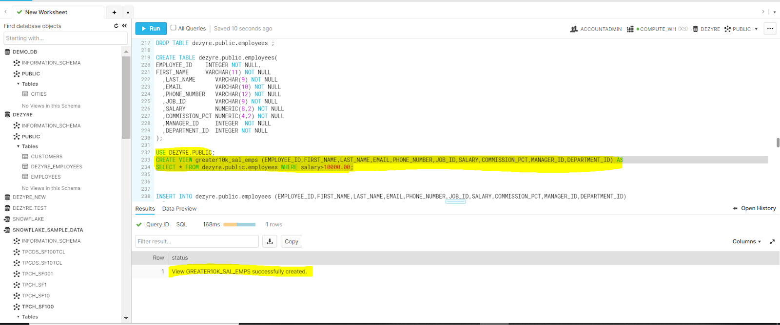Add a new worksheet with plus icon

pos(114,12)
